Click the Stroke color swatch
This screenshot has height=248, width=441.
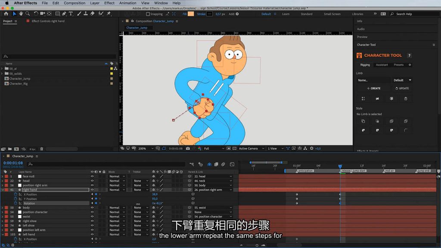tap(209, 14)
